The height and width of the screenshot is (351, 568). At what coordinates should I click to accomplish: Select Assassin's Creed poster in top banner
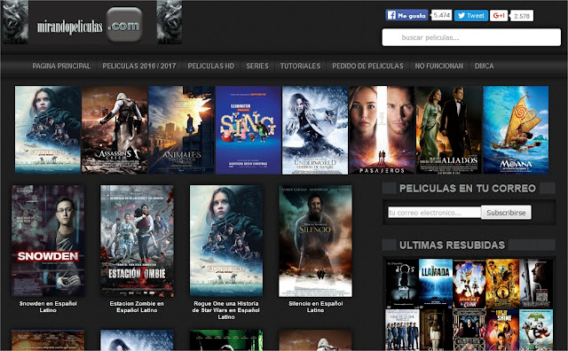[114, 130]
